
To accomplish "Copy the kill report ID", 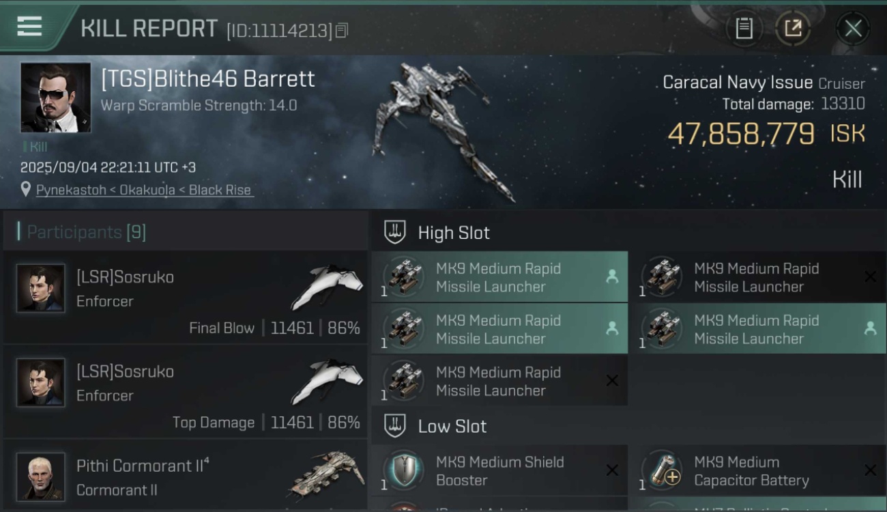I will [x=343, y=31].
